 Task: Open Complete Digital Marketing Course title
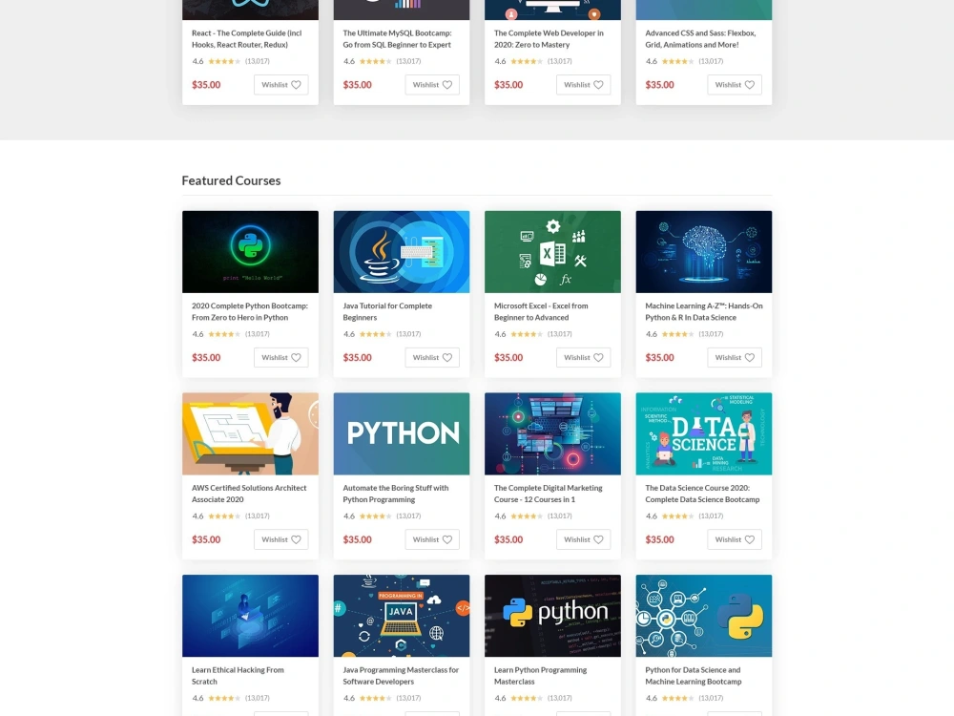coord(549,494)
